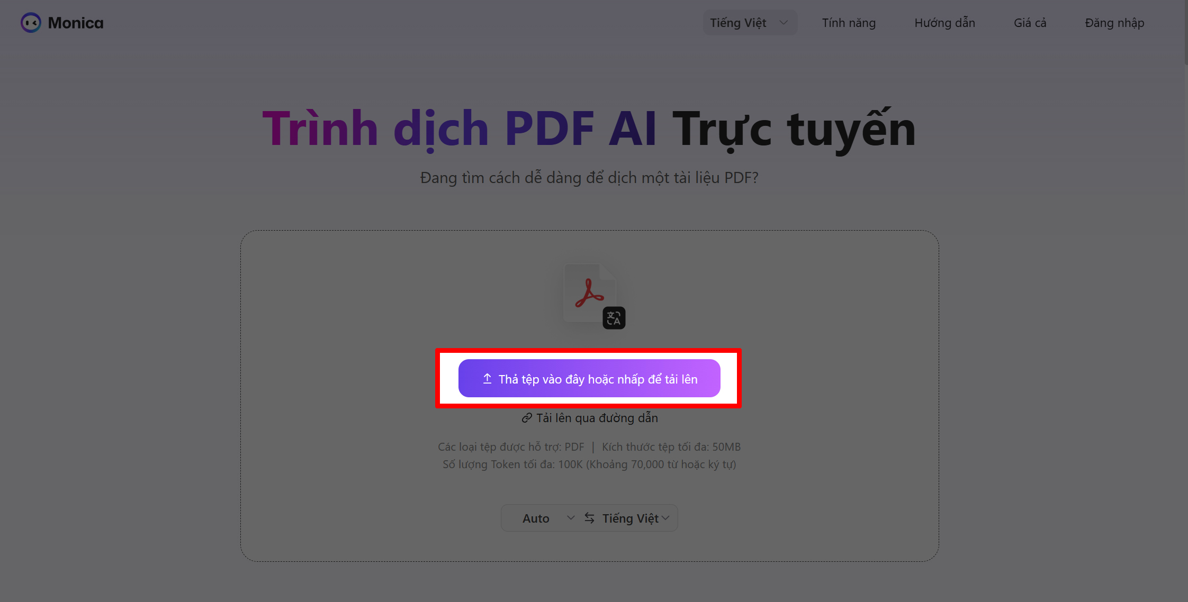
Task: Open the Tính năng menu item
Action: point(849,23)
